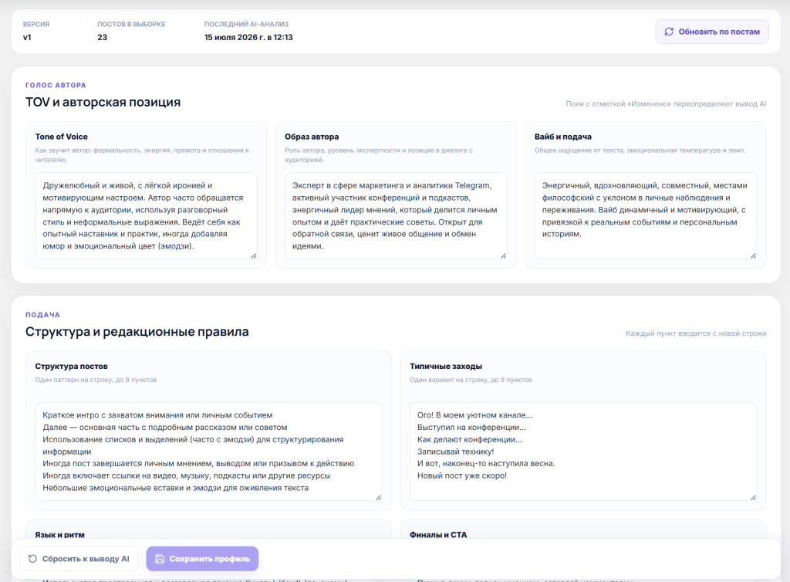Focus the Образ автора text field
This screenshot has height=582, width=790.
click(396, 215)
